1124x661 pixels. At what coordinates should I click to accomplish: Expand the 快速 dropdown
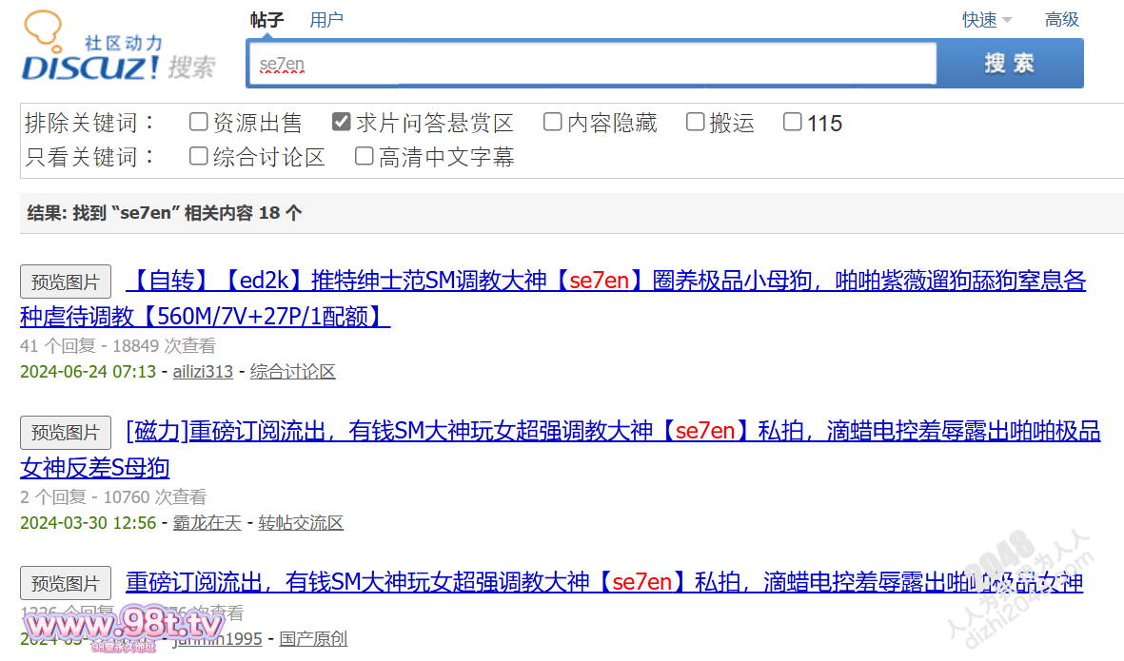coord(986,20)
